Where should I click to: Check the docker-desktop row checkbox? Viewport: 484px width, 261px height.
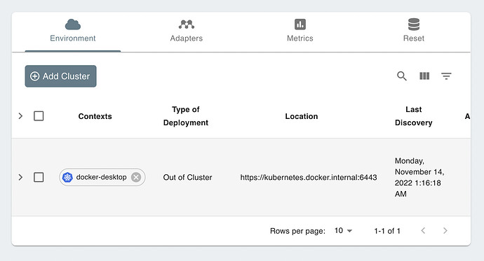point(39,177)
